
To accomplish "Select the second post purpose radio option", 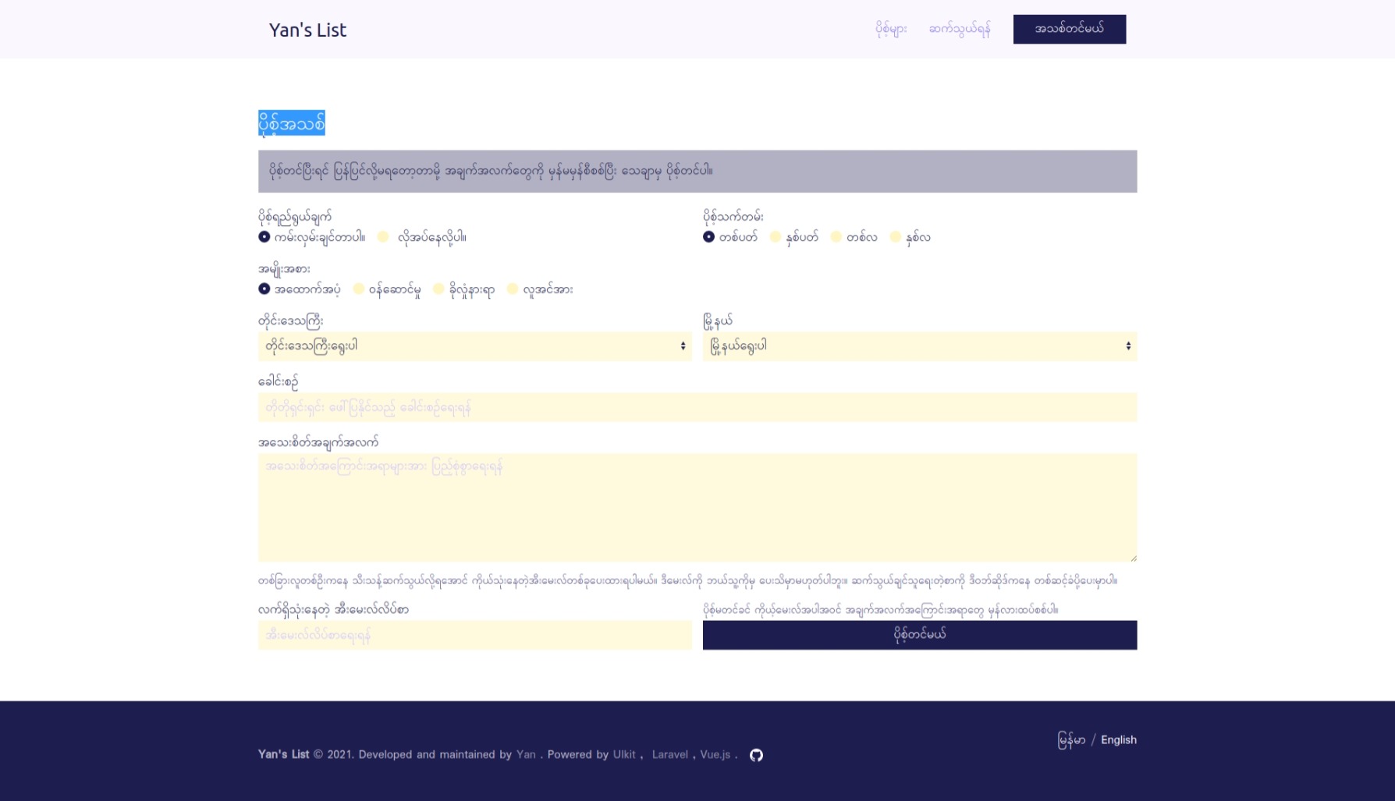I will 383,237.
